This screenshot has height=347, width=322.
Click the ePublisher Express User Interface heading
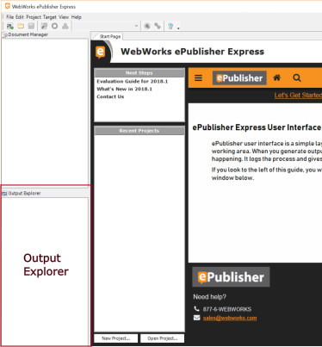257,127
